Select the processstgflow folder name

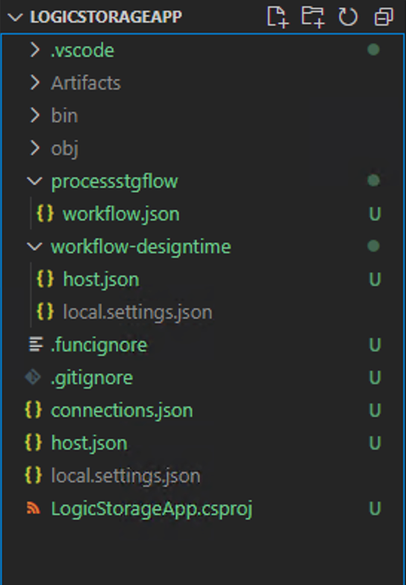tap(115, 182)
